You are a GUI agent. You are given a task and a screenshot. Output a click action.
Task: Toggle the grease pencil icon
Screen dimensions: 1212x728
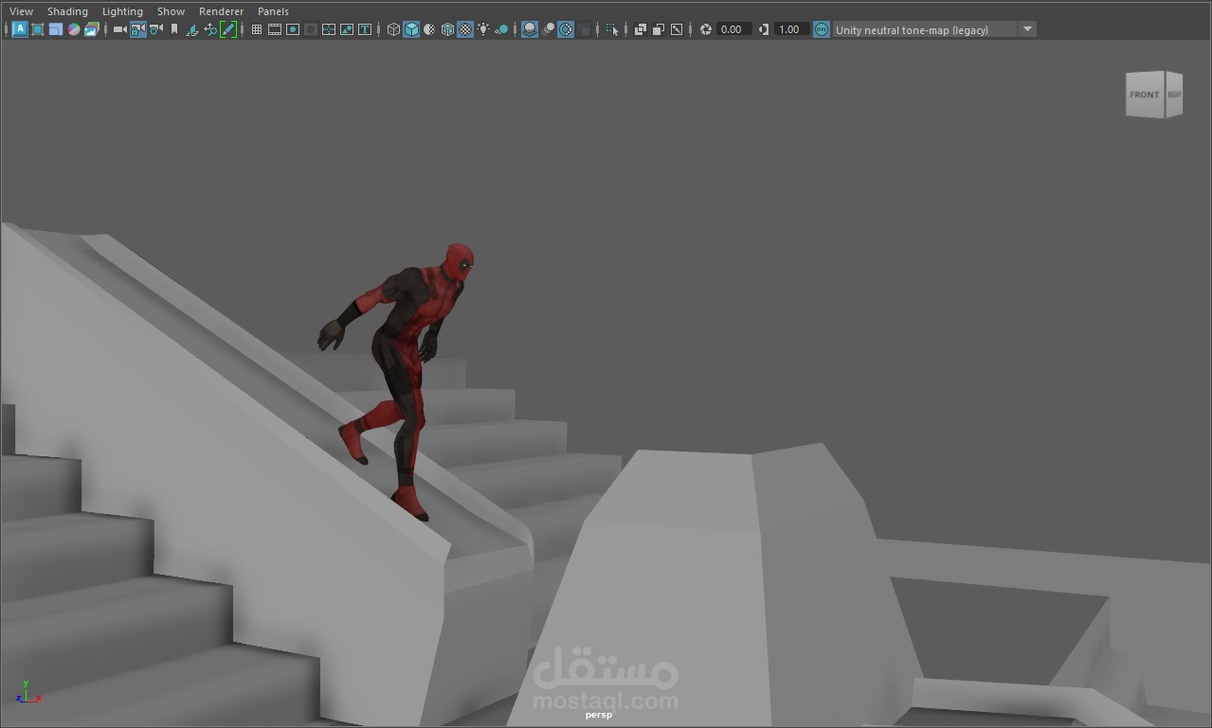(228, 29)
